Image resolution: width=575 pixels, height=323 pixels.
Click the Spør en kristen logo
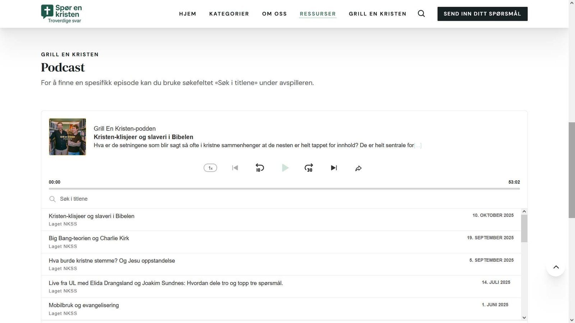click(x=61, y=14)
